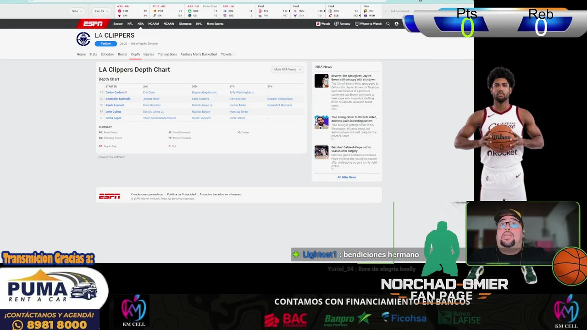Switch to the Injuries tab
The image size is (587, 330).
click(149, 54)
